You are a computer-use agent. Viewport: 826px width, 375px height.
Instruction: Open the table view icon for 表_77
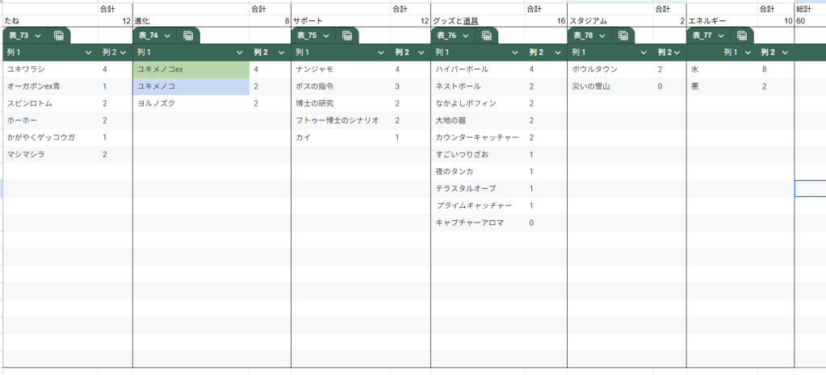[741, 36]
